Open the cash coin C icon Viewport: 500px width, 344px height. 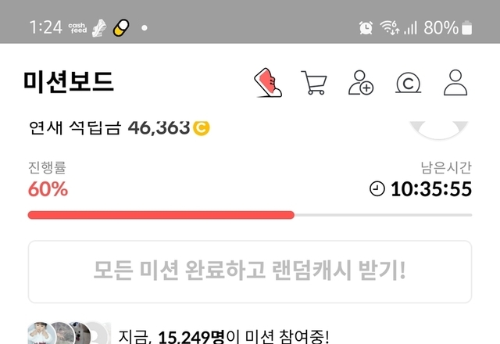[x=408, y=83]
